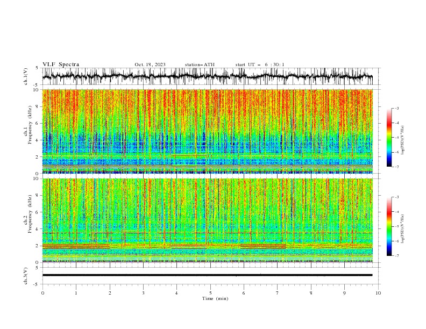Screen dimensions: 426x329
Task: Click the time axis tick label 3
Action: click(143, 293)
